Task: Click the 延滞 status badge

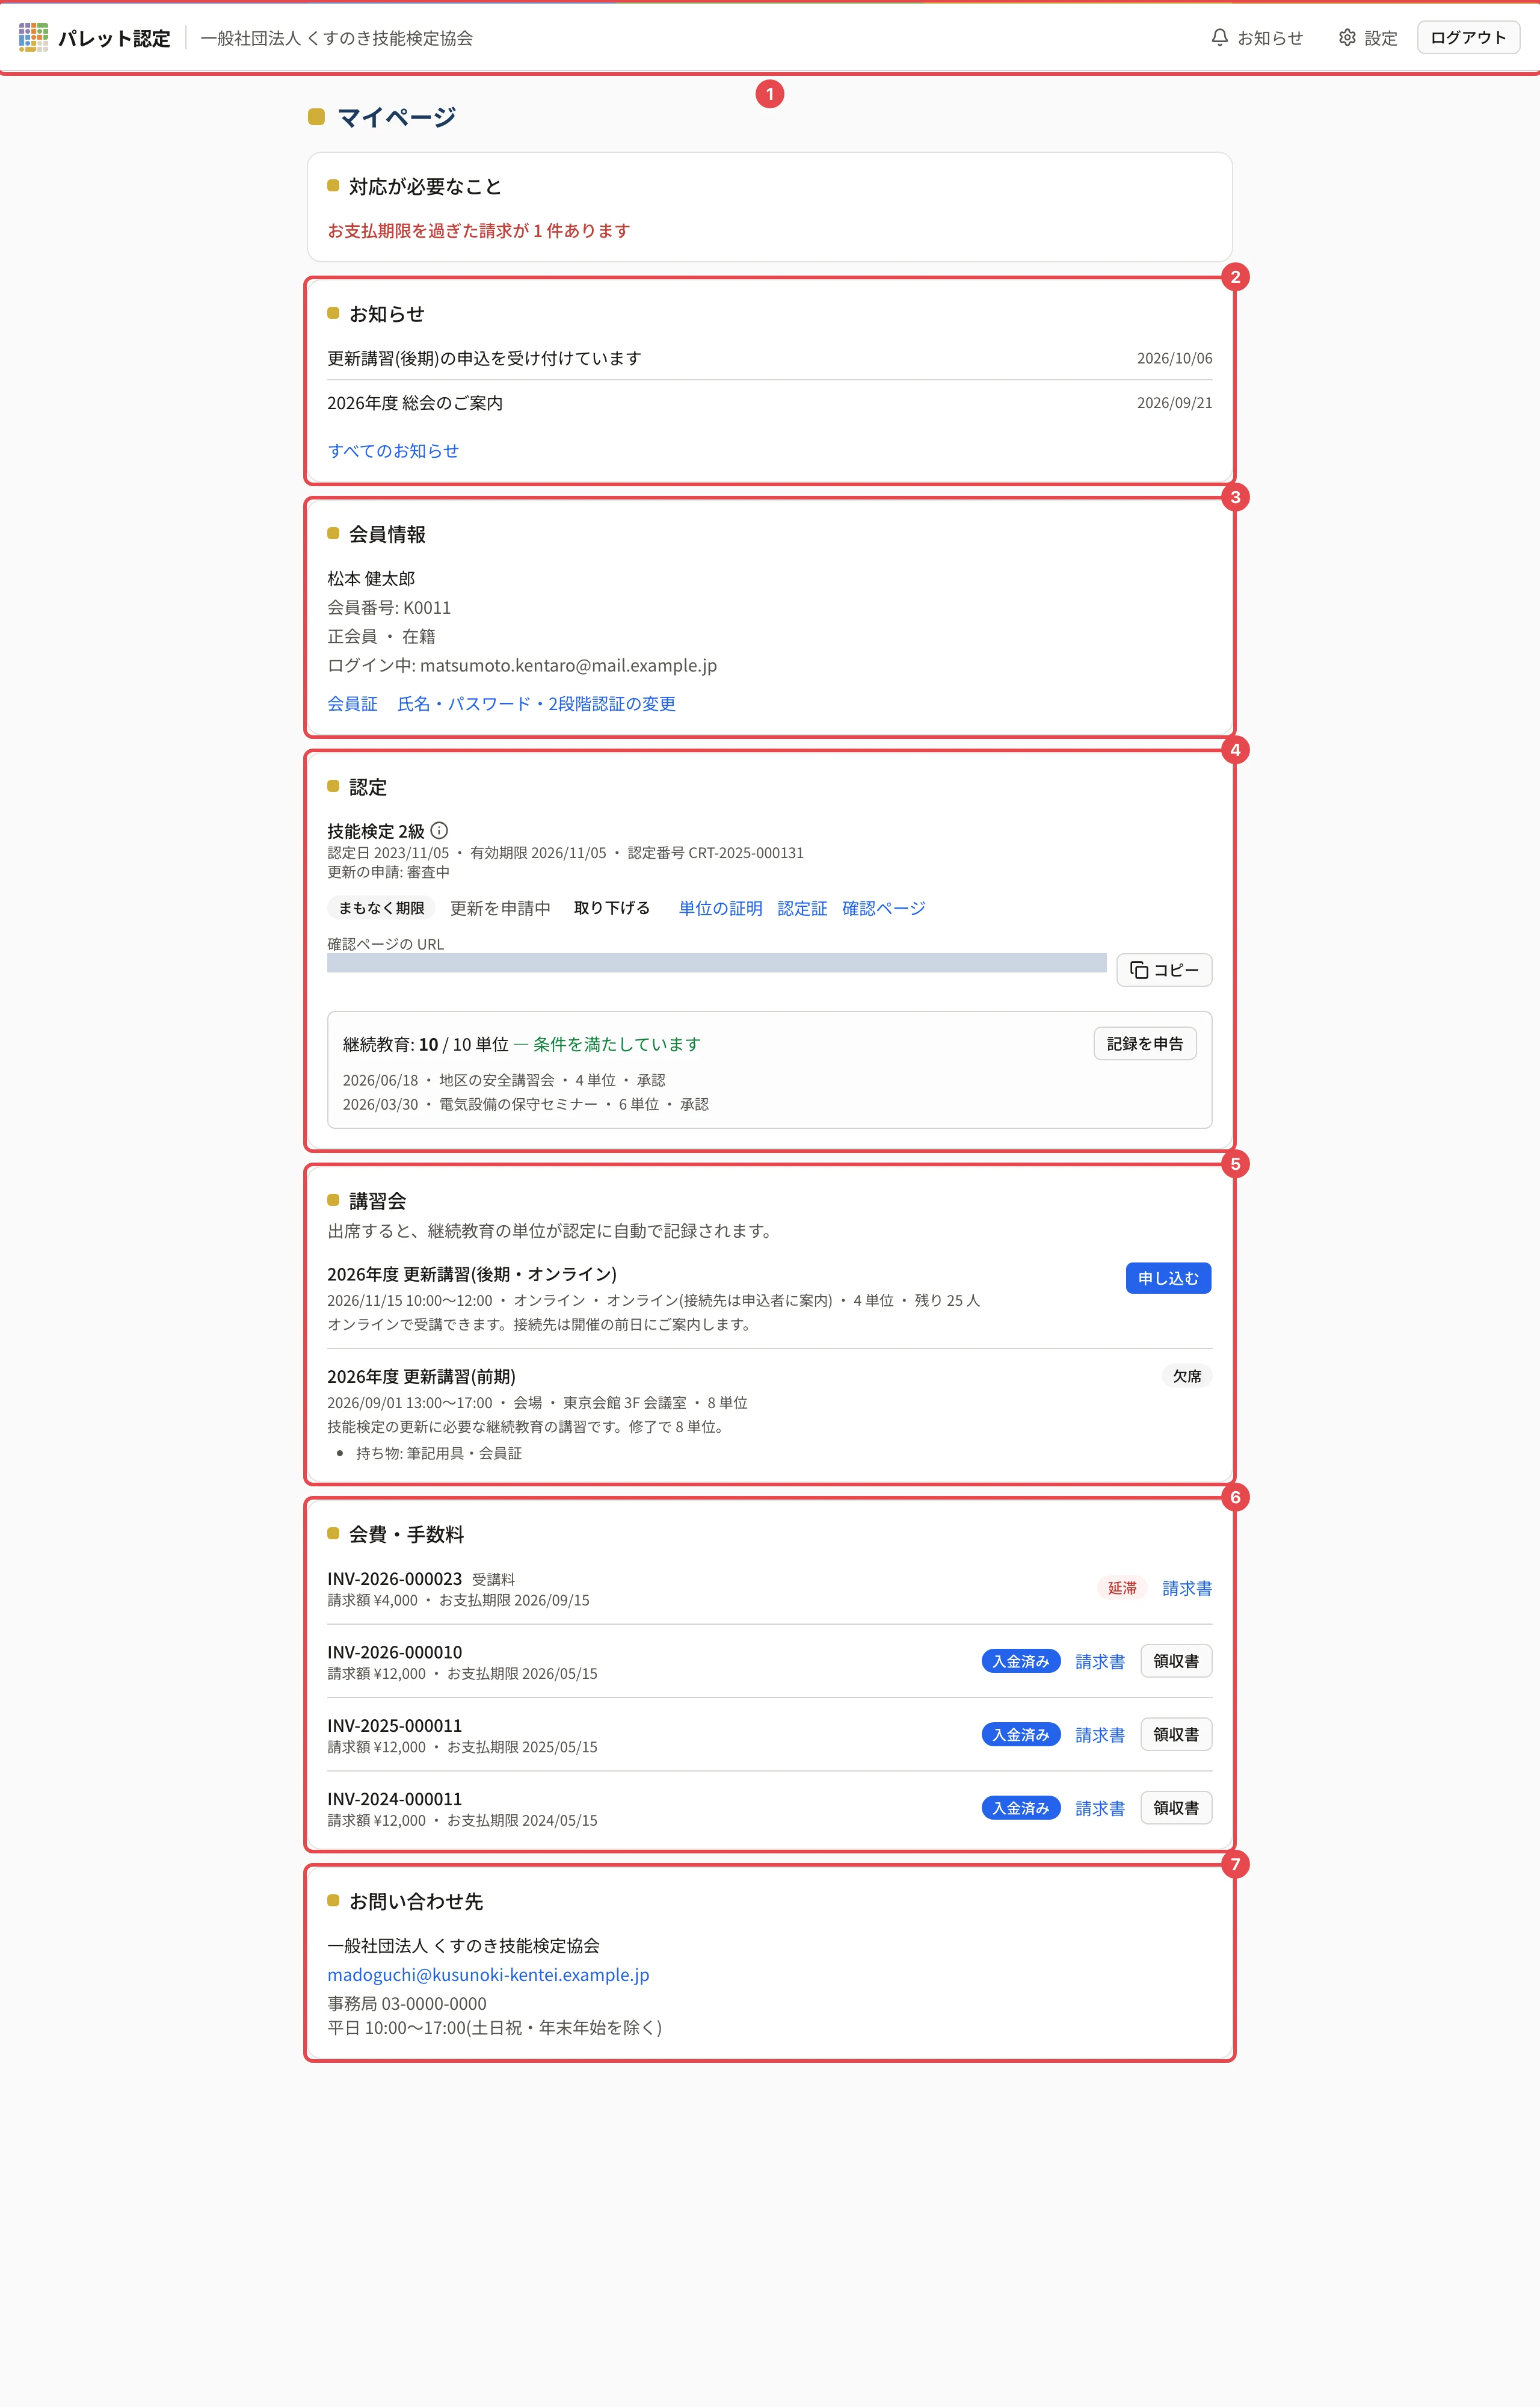Action: click(1122, 1588)
